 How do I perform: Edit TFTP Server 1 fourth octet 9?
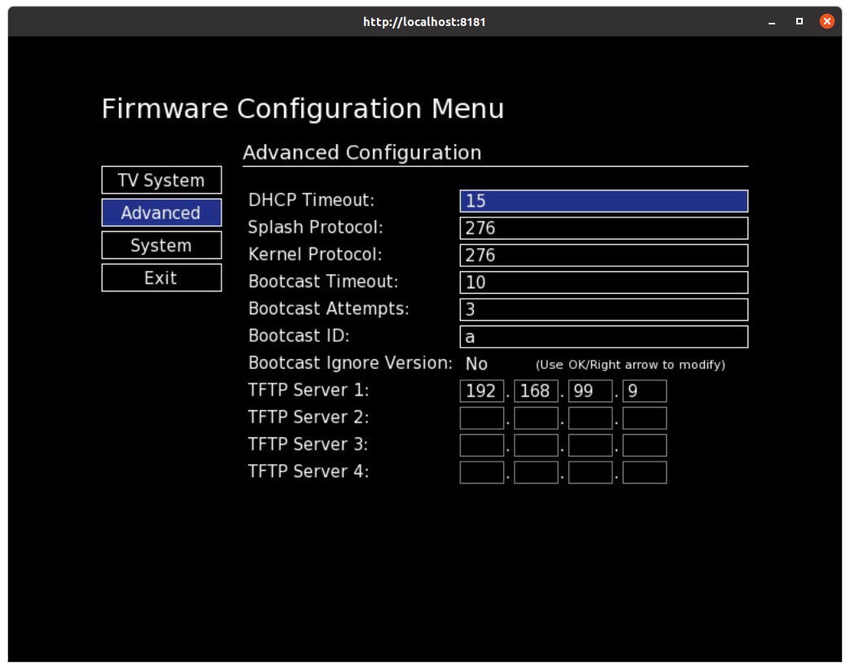(645, 391)
